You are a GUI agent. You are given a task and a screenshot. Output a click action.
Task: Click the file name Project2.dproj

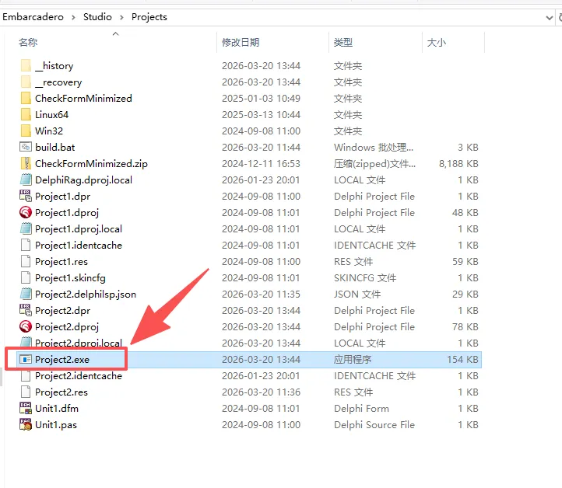(67, 326)
